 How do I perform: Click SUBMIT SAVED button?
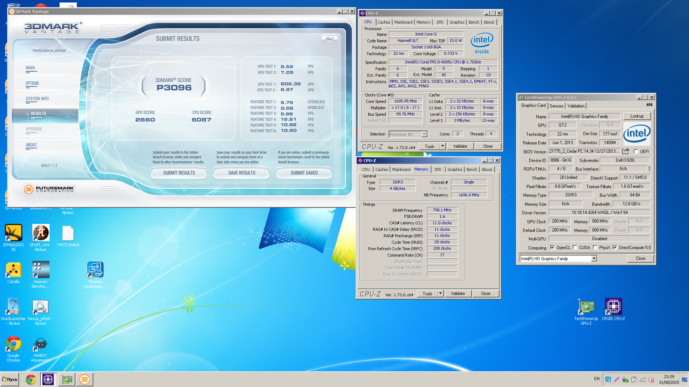(304, 173)
